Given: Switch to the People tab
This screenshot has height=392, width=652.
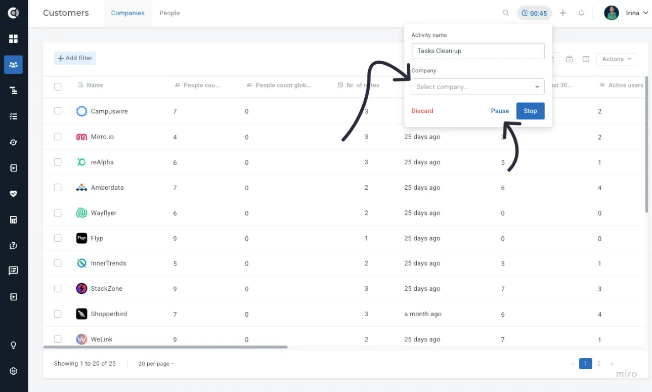Looking at the screenshot, I should (x=169, y=13).
